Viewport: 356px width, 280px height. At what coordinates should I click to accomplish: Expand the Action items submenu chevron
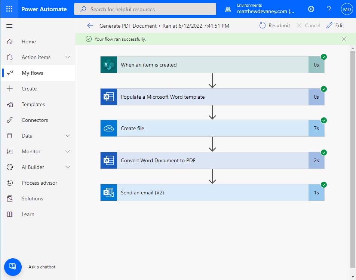(68, 57)
